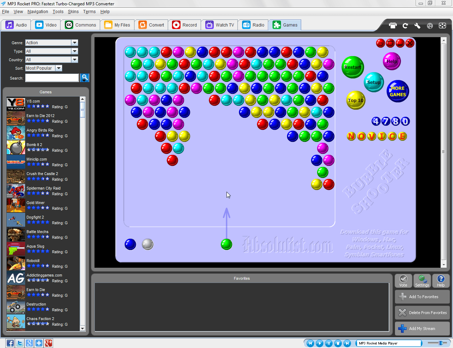Click the media player stop button
453x348 pixels.
(x=338, y=343)
